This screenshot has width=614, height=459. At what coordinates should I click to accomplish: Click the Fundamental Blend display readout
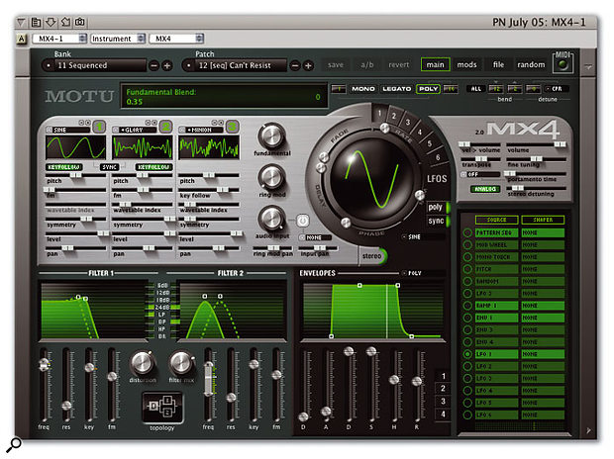pos(224,96)
